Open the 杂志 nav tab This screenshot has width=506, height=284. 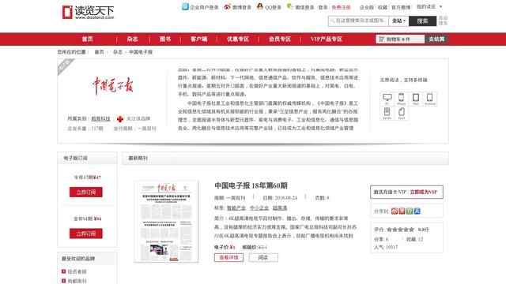click(132, 39)
